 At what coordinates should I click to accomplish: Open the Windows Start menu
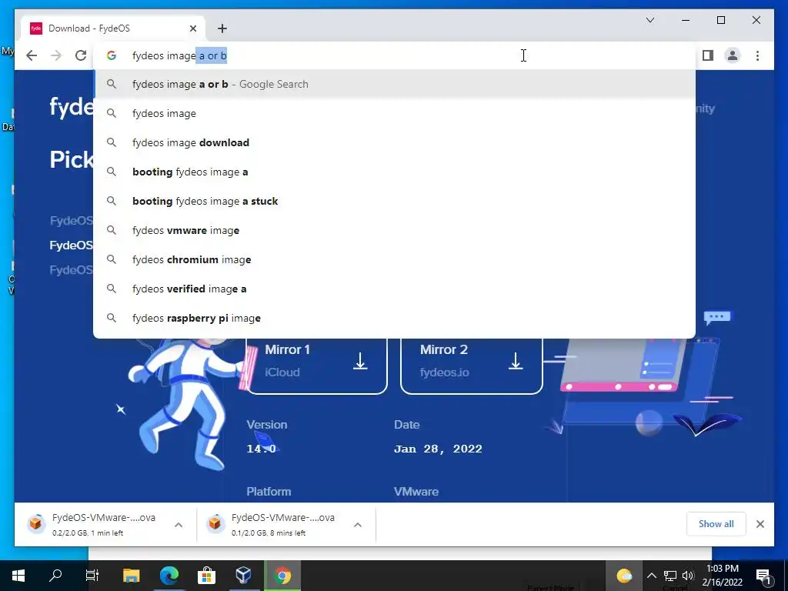click(18, 576)
